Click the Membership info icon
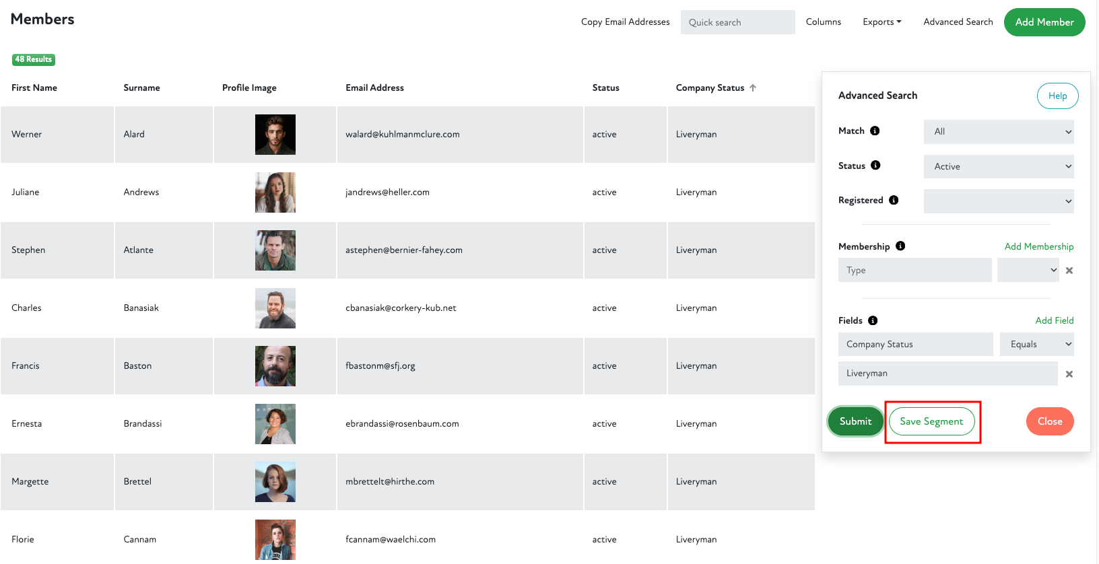1099x564 pixels. coord(900,246)
